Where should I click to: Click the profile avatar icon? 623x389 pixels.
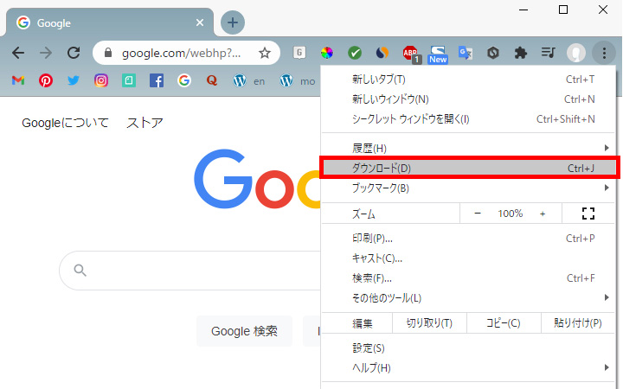pos(575,53)
